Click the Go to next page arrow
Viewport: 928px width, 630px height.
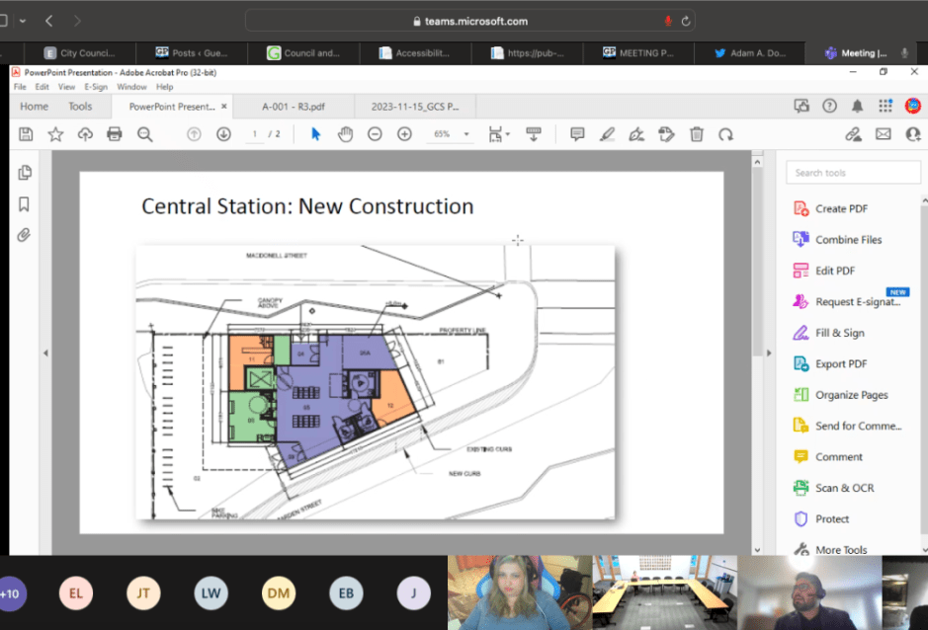coord(223,134)
